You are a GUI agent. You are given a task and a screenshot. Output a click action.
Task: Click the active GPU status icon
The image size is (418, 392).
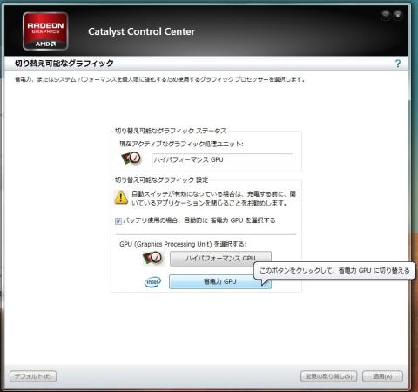[x=131, y=159]
